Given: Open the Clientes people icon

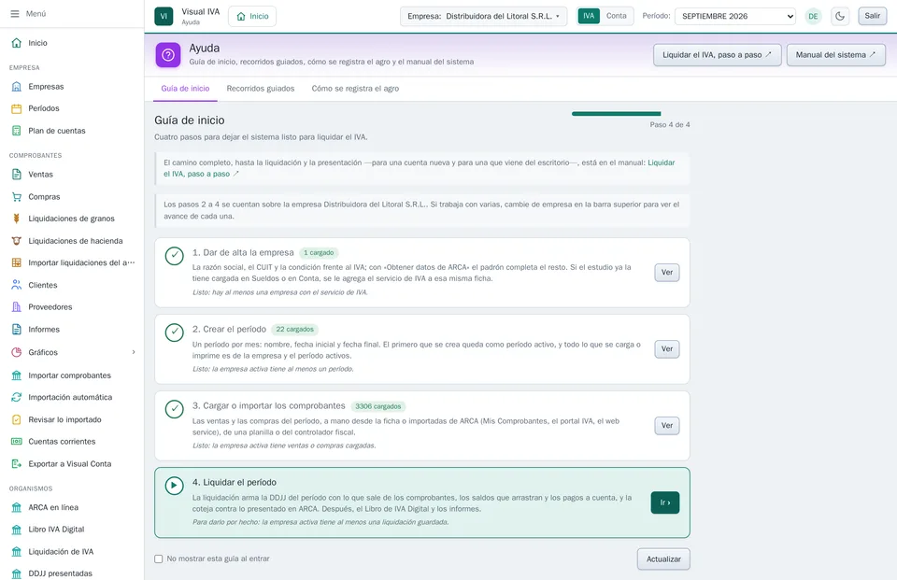Looking at the screenshot, I should click(17, 285).
